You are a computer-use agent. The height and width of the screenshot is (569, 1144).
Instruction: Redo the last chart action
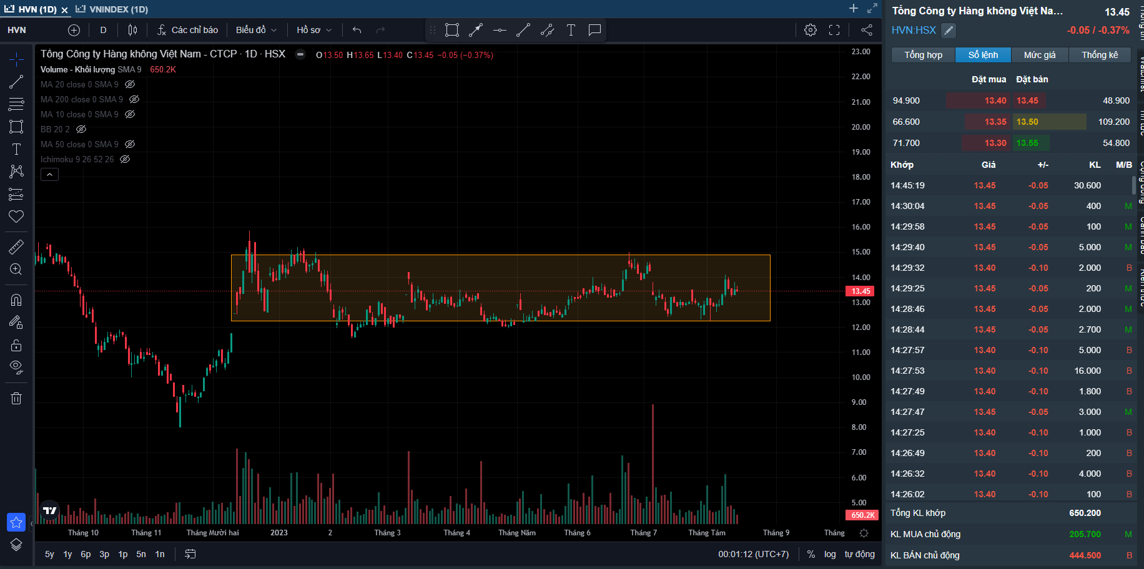381,30
